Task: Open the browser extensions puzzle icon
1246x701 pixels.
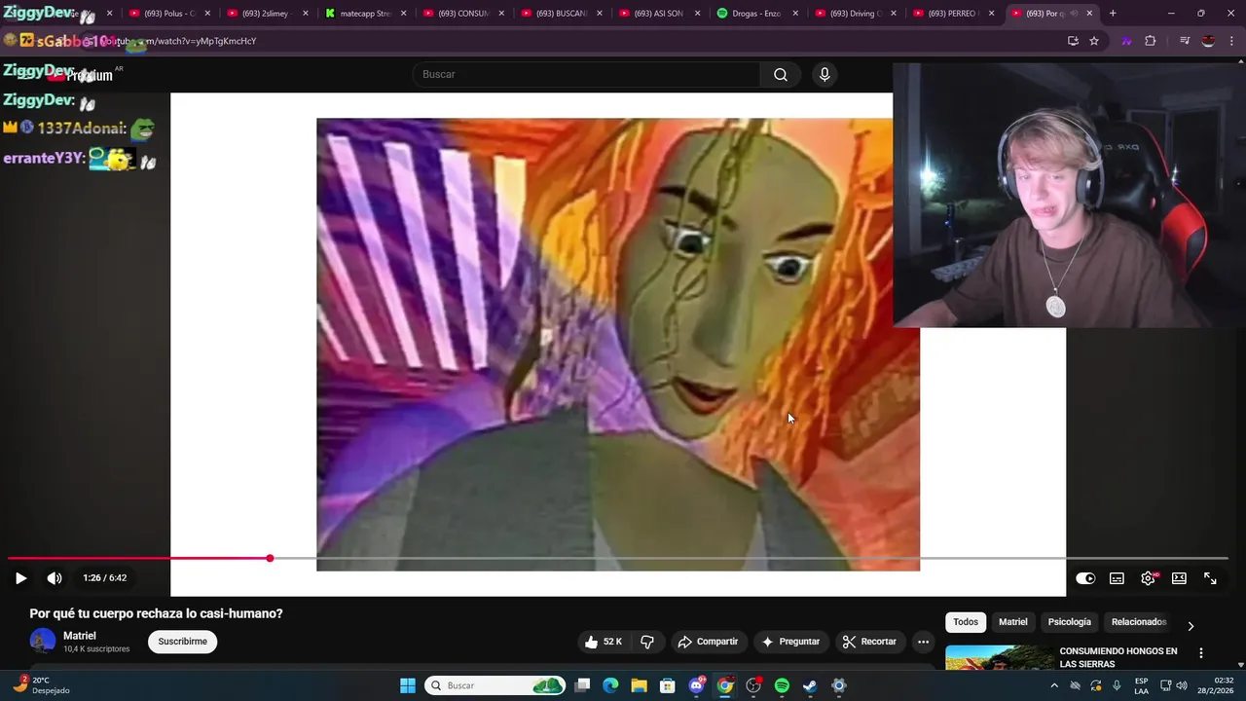Action: pyautogui.click(x=1150, y=41)
